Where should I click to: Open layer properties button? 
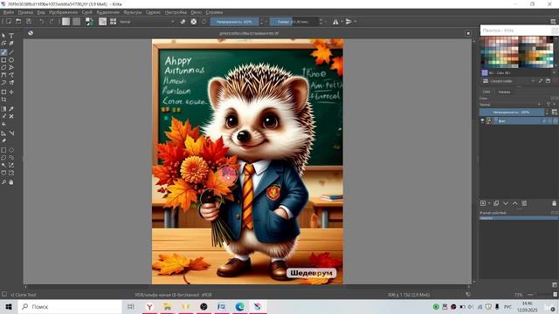coord(524,203)
